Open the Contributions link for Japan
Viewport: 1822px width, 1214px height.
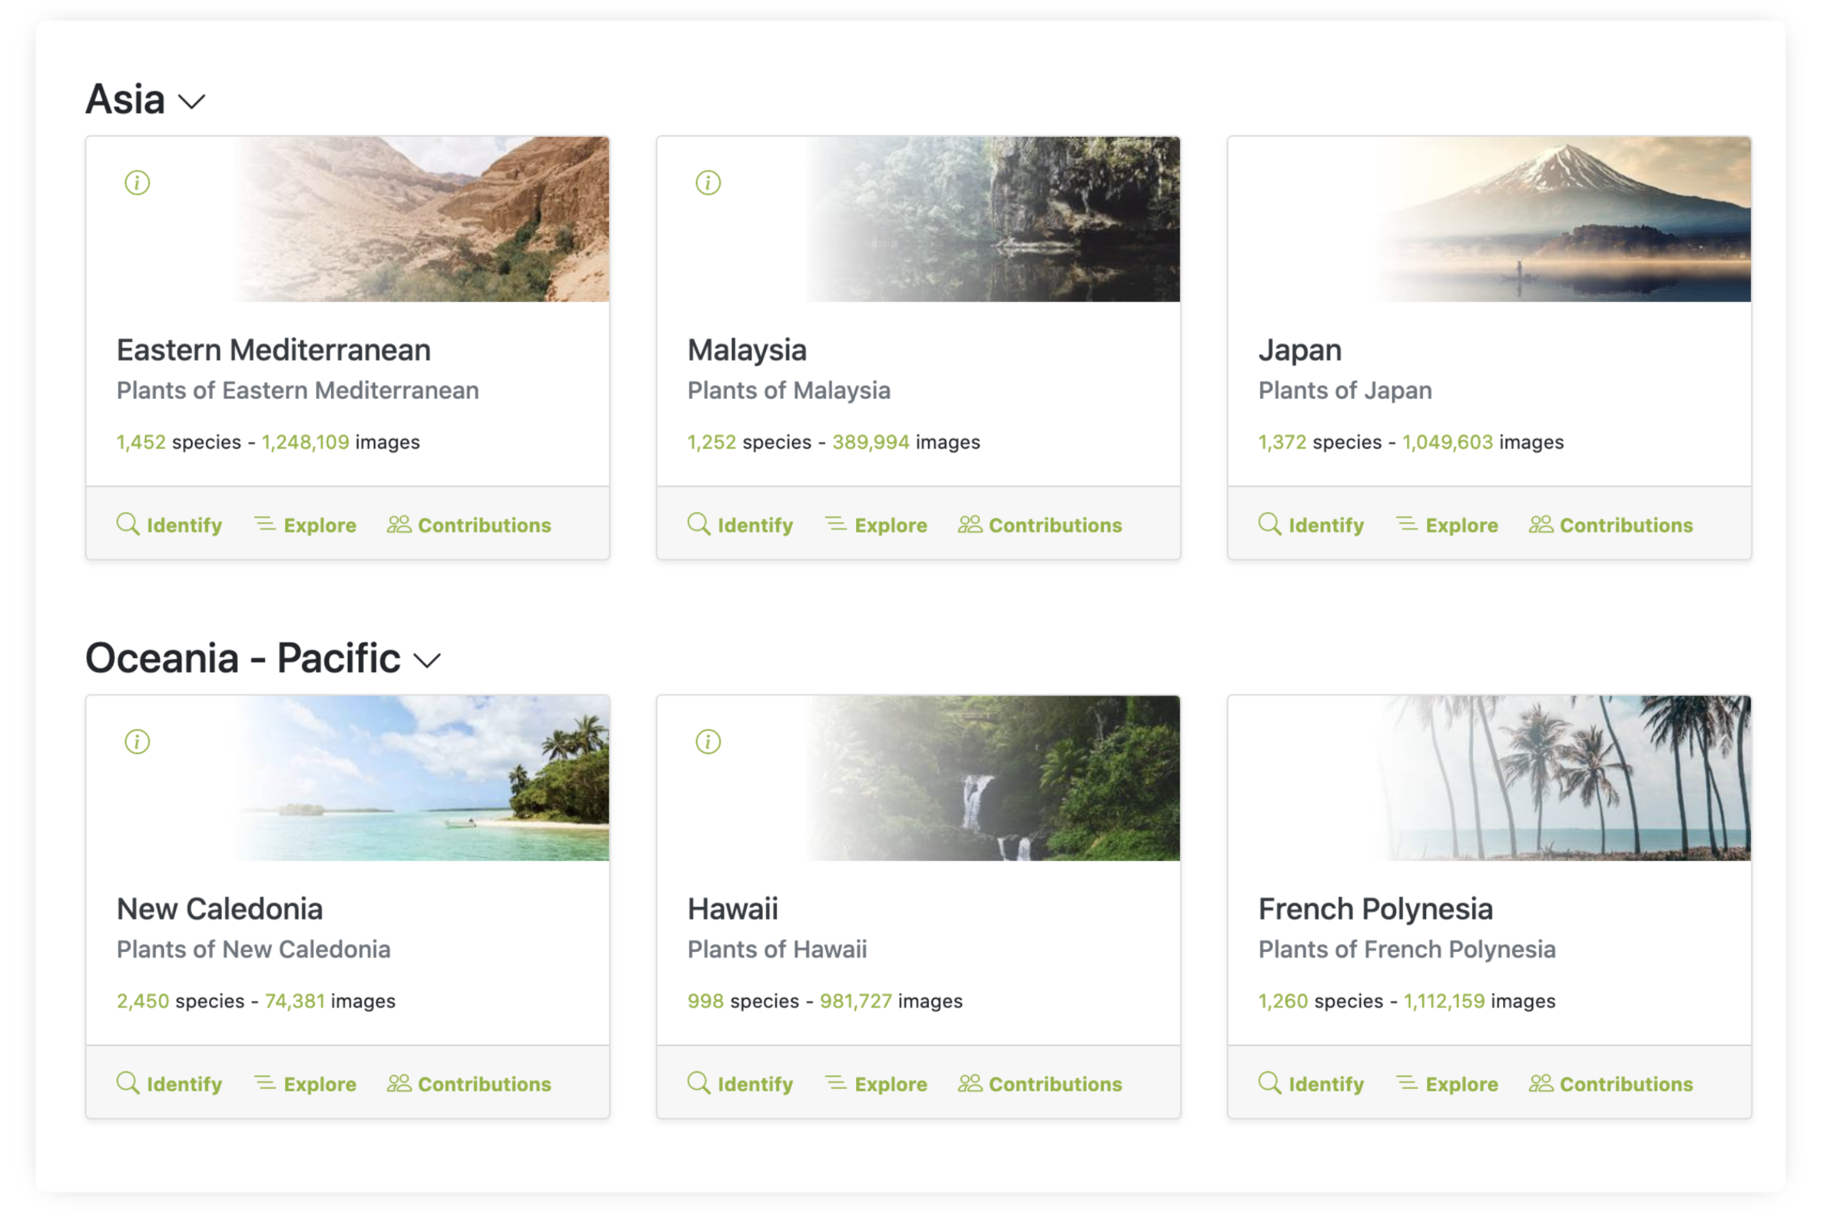coord(1611,526)
